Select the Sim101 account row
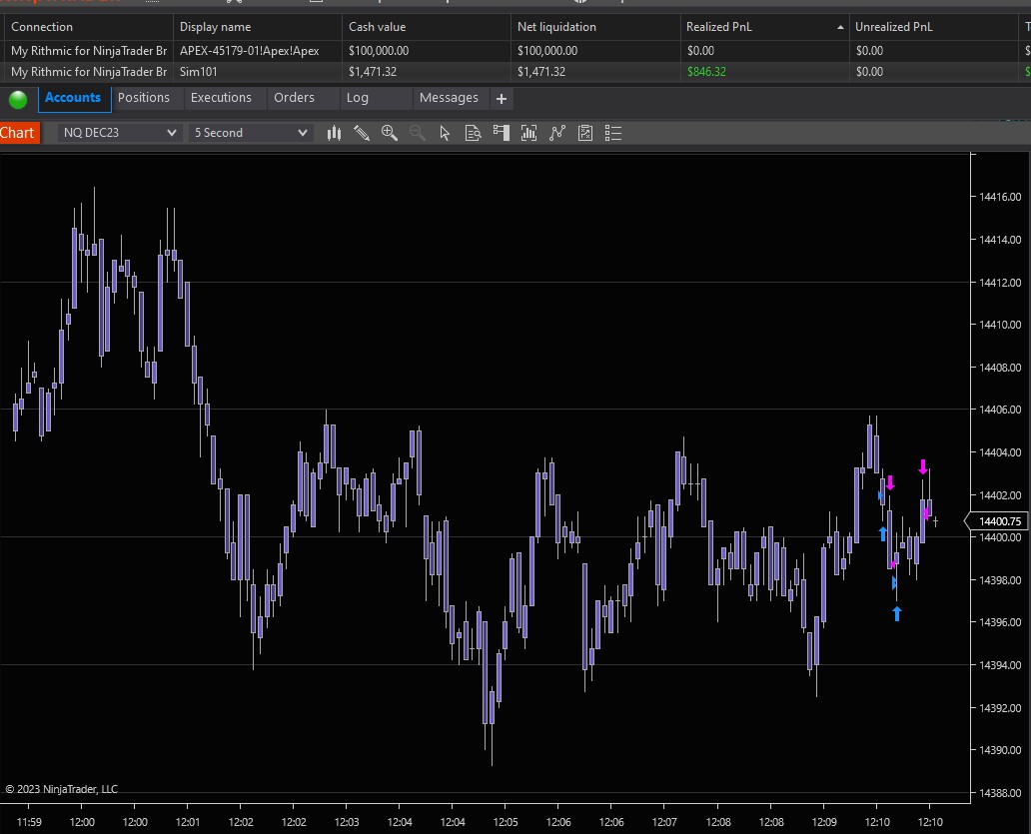Viewport: 1031px width, 834px height. [198, 72]
